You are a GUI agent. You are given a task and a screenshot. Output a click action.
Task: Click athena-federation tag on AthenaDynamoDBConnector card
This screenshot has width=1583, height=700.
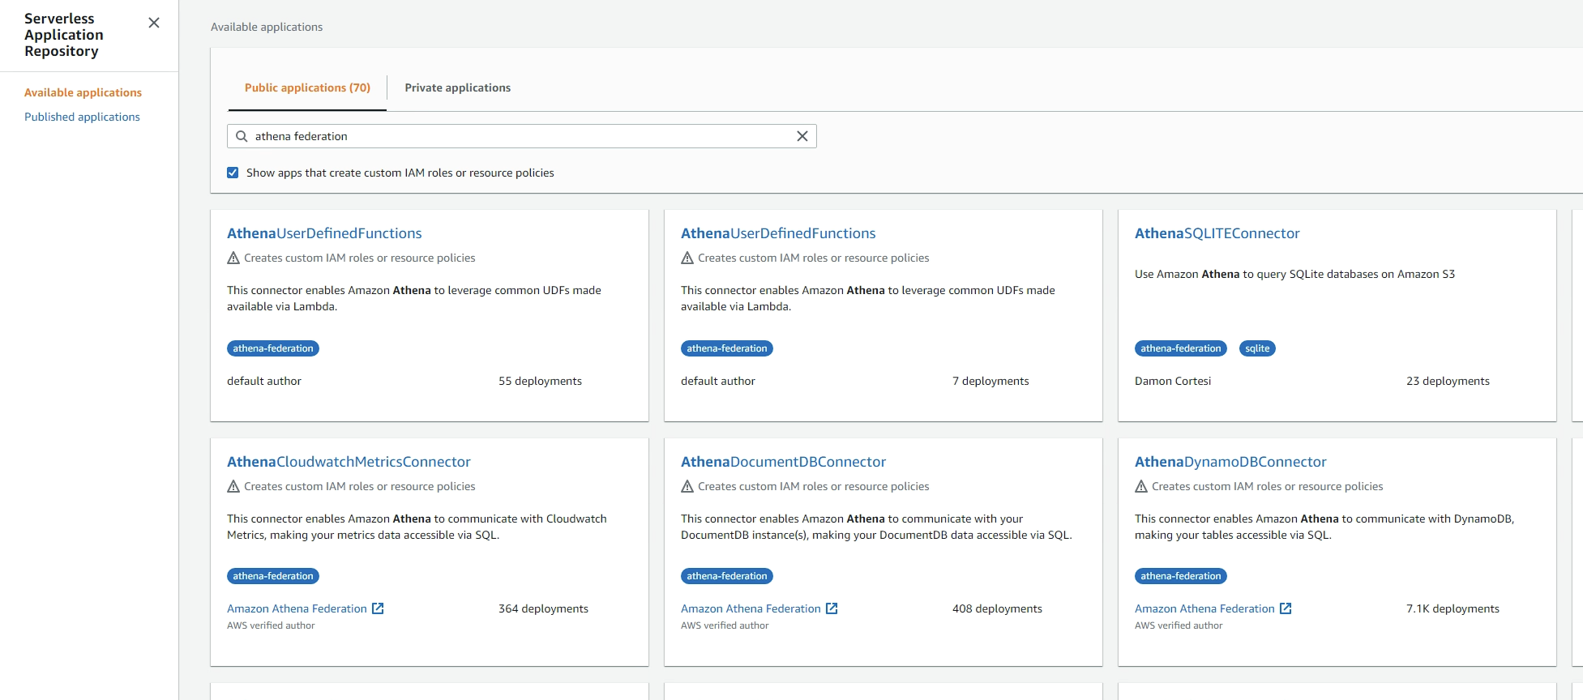point(1181,576)
